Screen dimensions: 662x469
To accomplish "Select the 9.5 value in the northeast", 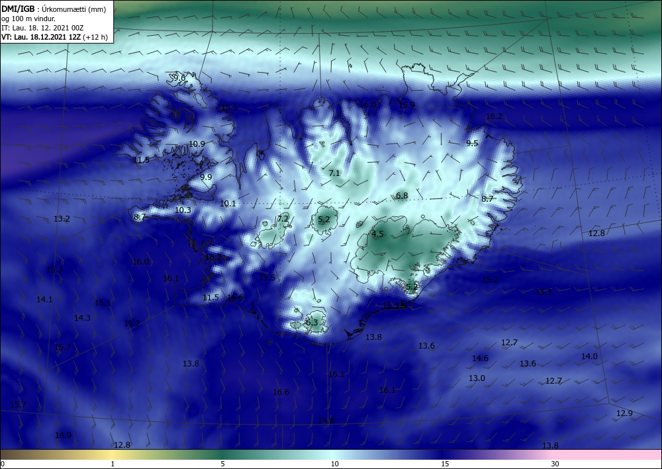I will [x=472, y=144].
